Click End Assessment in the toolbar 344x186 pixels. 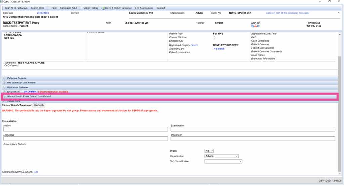click(x=144, y=8)
